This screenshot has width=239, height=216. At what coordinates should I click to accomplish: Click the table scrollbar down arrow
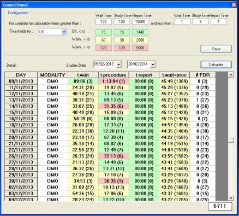click(x=231, y=198)
